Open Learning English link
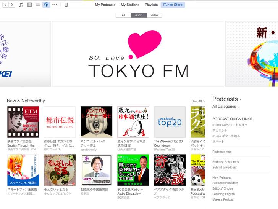Viewport: 278px width, 209px height. tap(223, 194)
